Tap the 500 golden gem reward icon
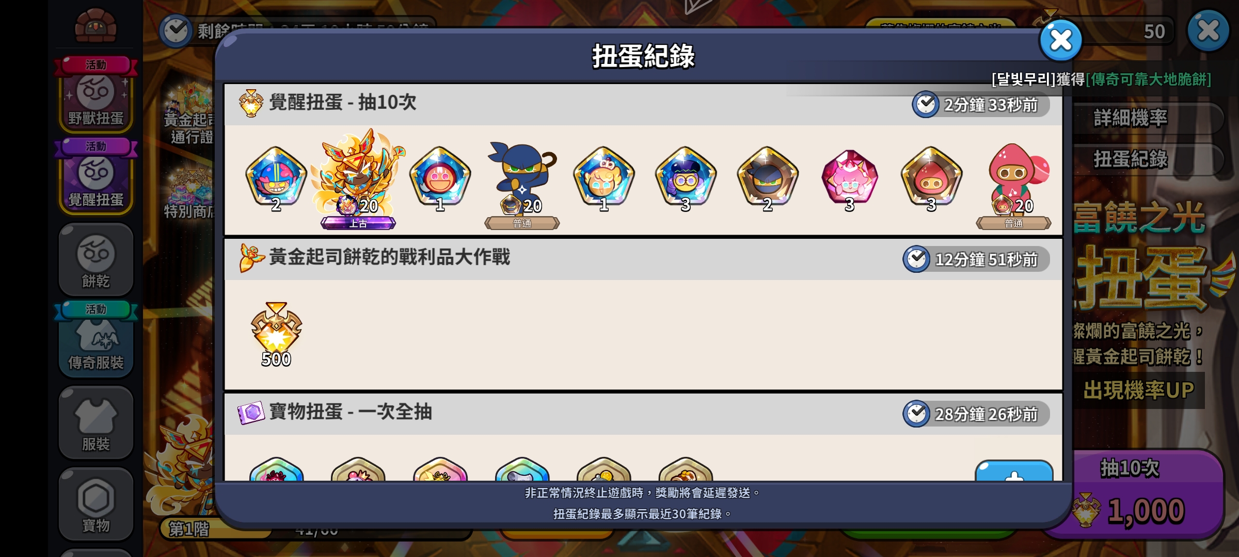The width and height of the screenshot is (1239, 557). coord(276,334)
